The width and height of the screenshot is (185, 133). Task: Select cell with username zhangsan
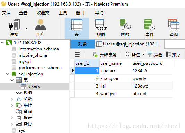coord(116,78)
